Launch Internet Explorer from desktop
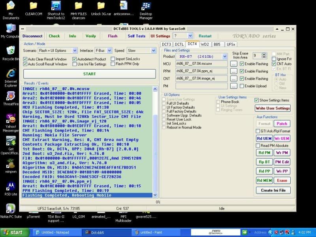The image size is (316, 237). pos(11,78)
